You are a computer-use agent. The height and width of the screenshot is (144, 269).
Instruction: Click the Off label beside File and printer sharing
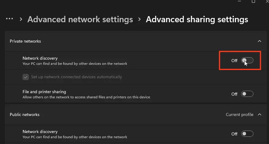pyautogui.click(x=234, y=94)
